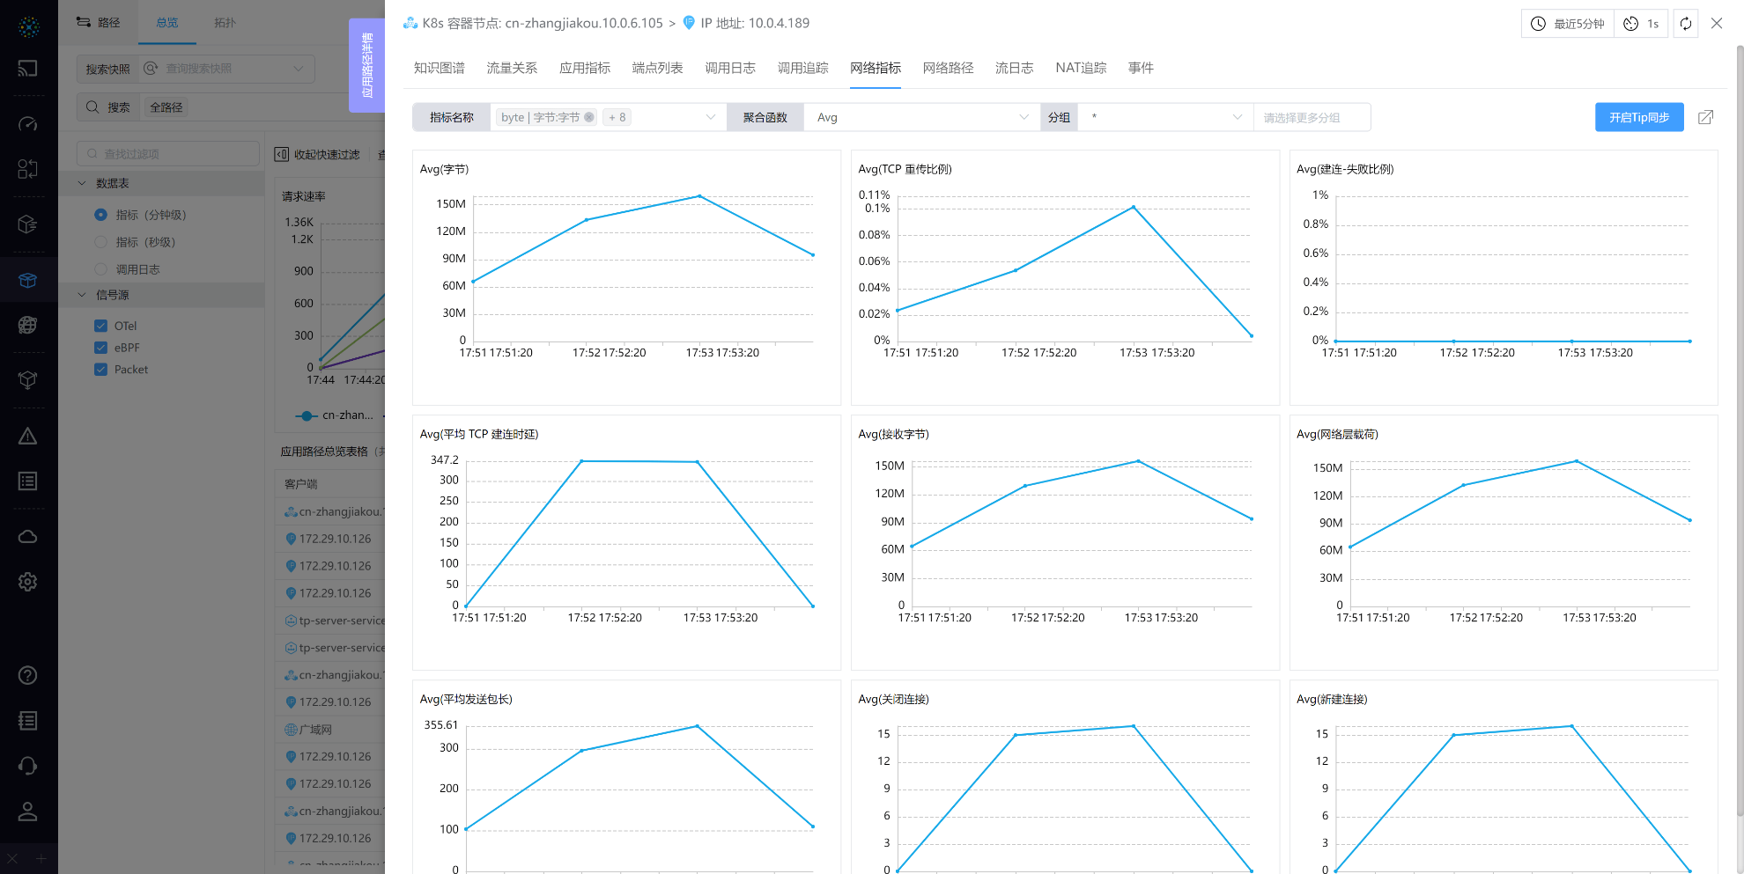Click the 请选择更多分组 input field
Screen dimensions: 1744x874
coord(1311,117)
